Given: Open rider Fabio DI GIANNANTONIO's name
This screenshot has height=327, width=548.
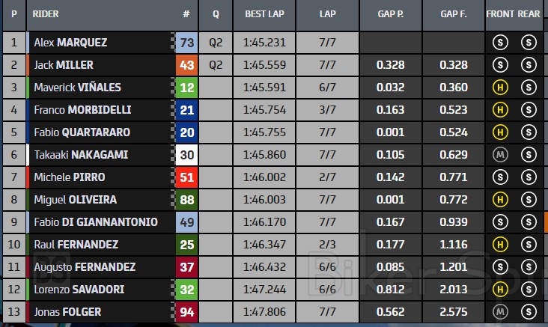Looking at the screenshot, I should [96, 222].
